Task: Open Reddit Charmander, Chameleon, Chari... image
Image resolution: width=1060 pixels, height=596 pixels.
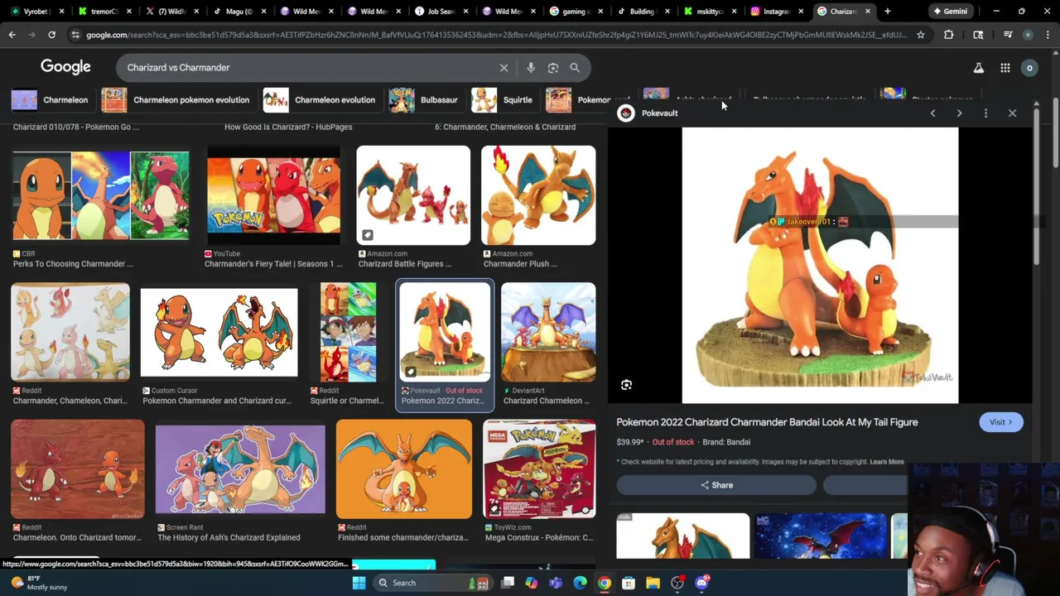Action: [x=70, y=332]
